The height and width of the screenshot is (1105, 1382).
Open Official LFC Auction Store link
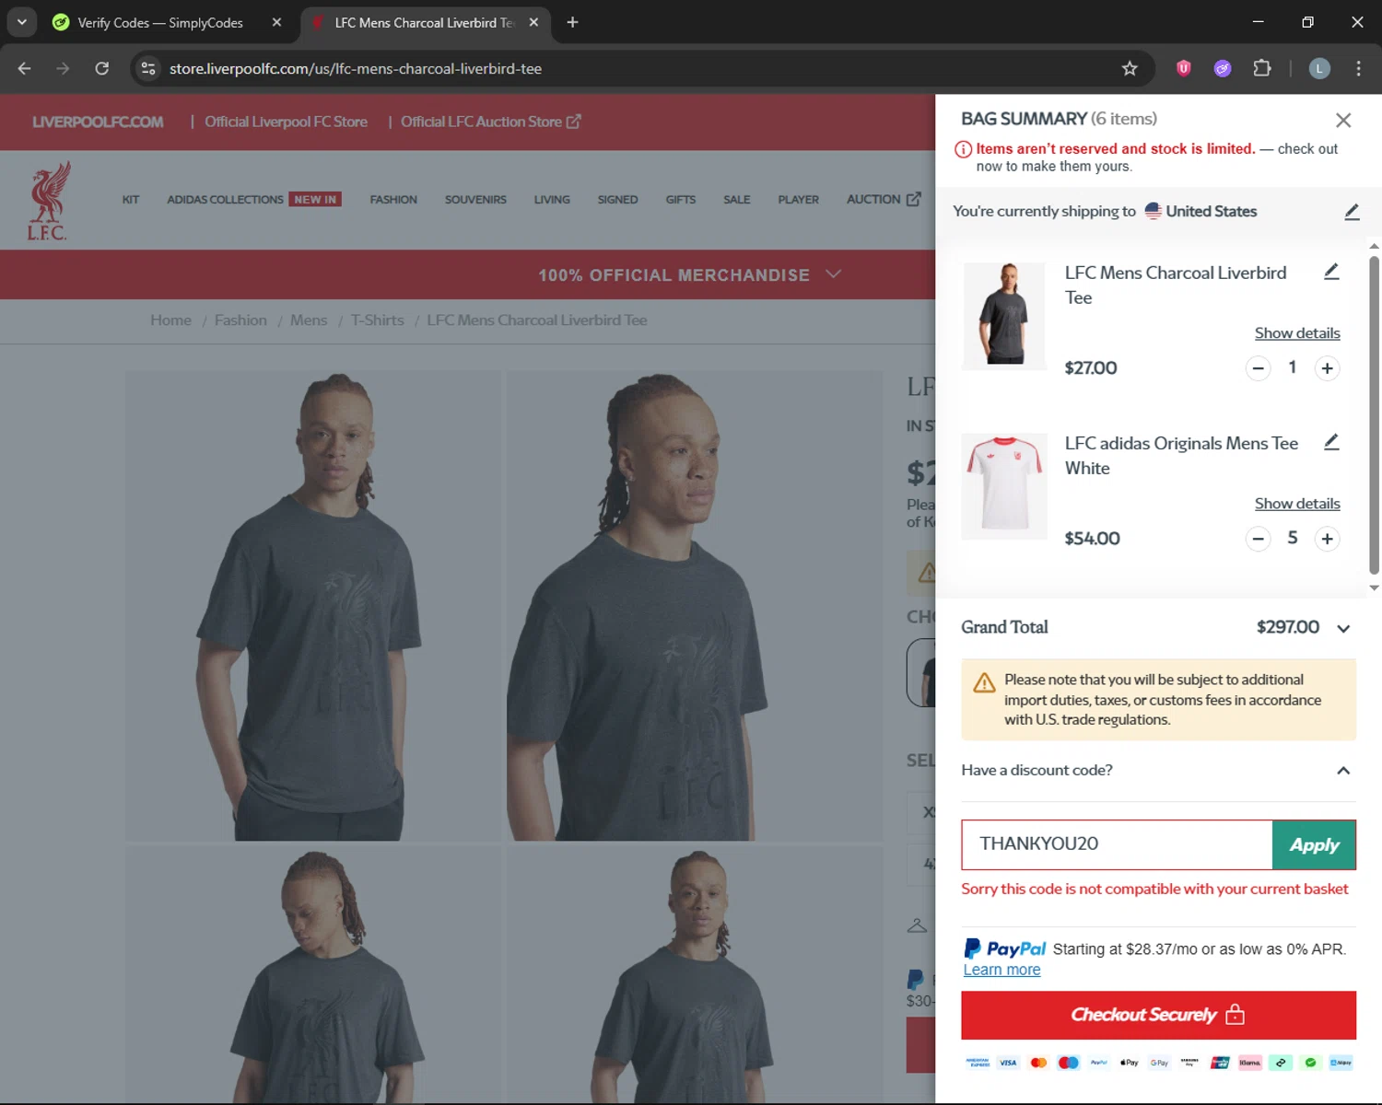click(x=490, y=122)
